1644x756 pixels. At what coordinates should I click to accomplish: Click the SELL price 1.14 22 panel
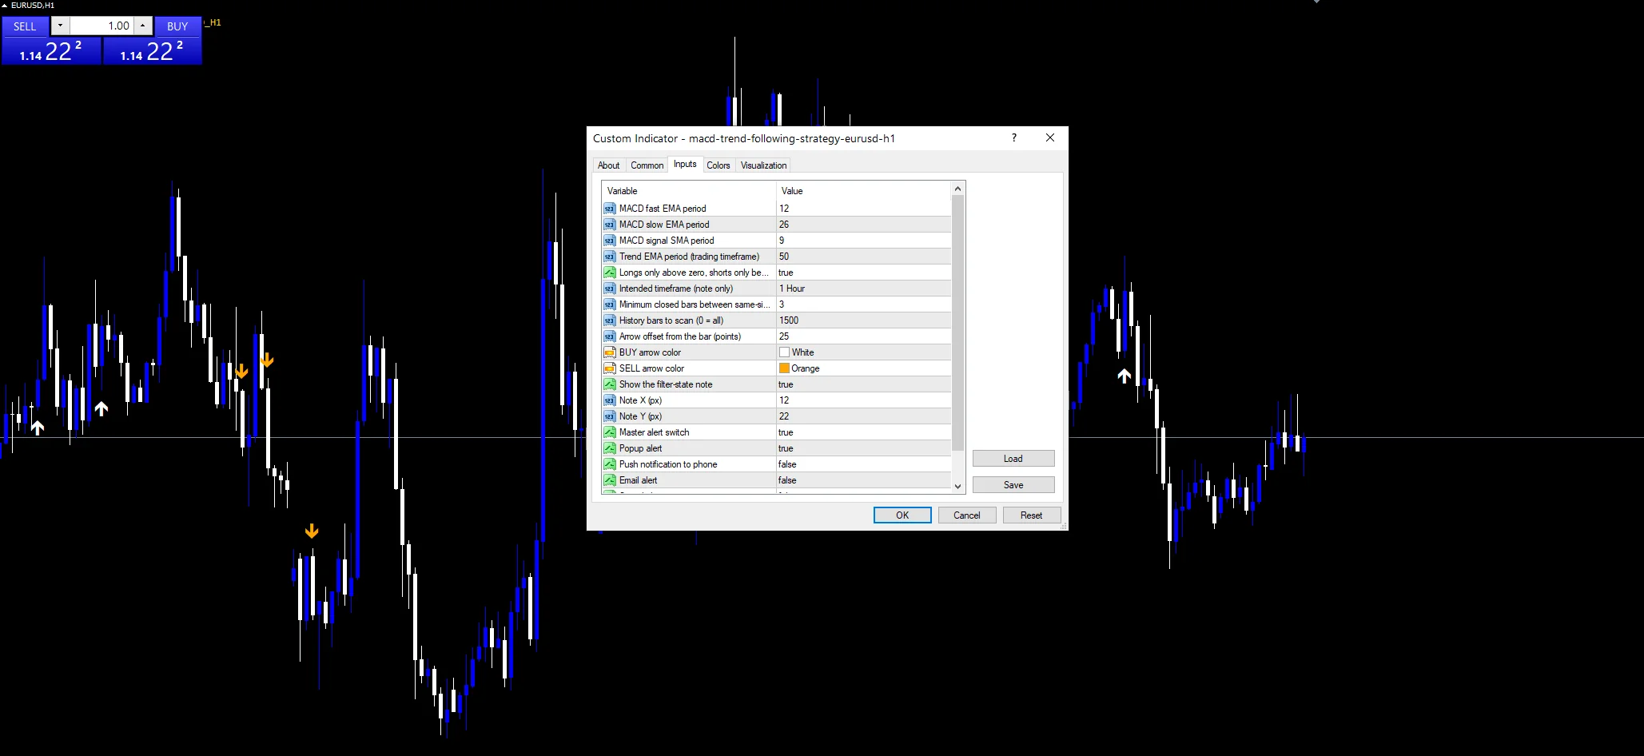pyautogui.click(x=51, y=51)
